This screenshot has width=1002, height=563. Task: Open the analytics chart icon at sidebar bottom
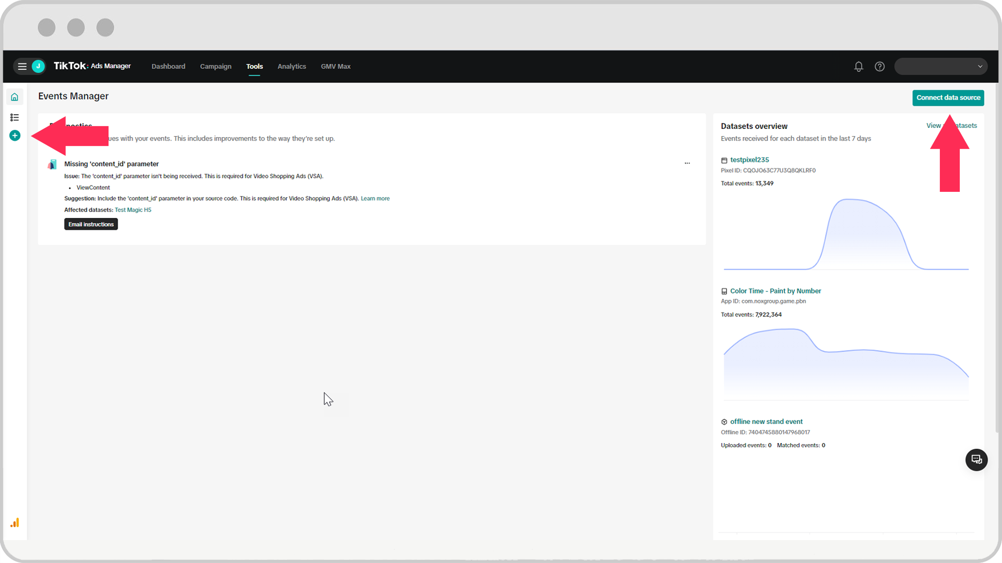15,523
